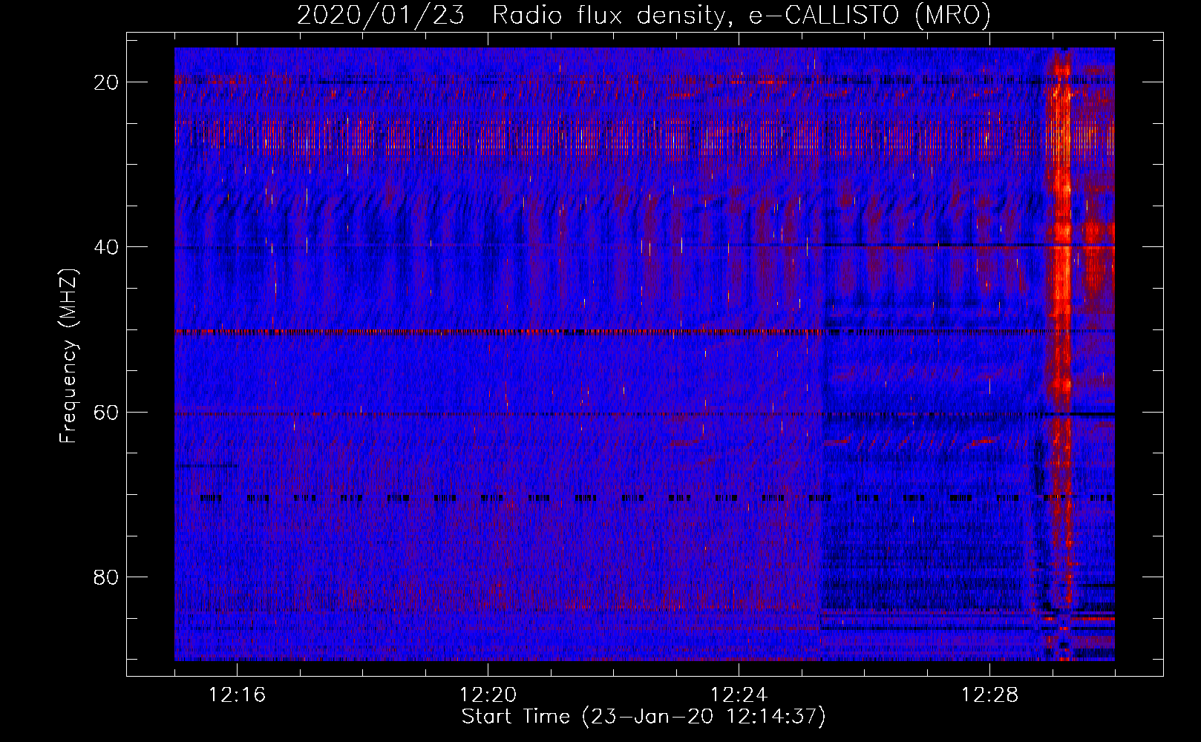
Task: Click the plot title "Radio flux density, e-CALLISTO (MRO)"
Action: point(741,15)
